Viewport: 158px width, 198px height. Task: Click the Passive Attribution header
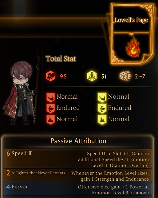click(78, 141)
